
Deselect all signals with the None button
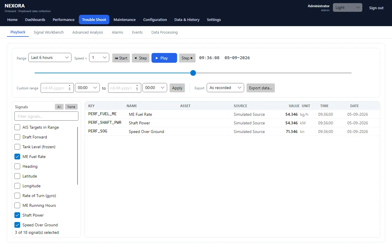71,107
